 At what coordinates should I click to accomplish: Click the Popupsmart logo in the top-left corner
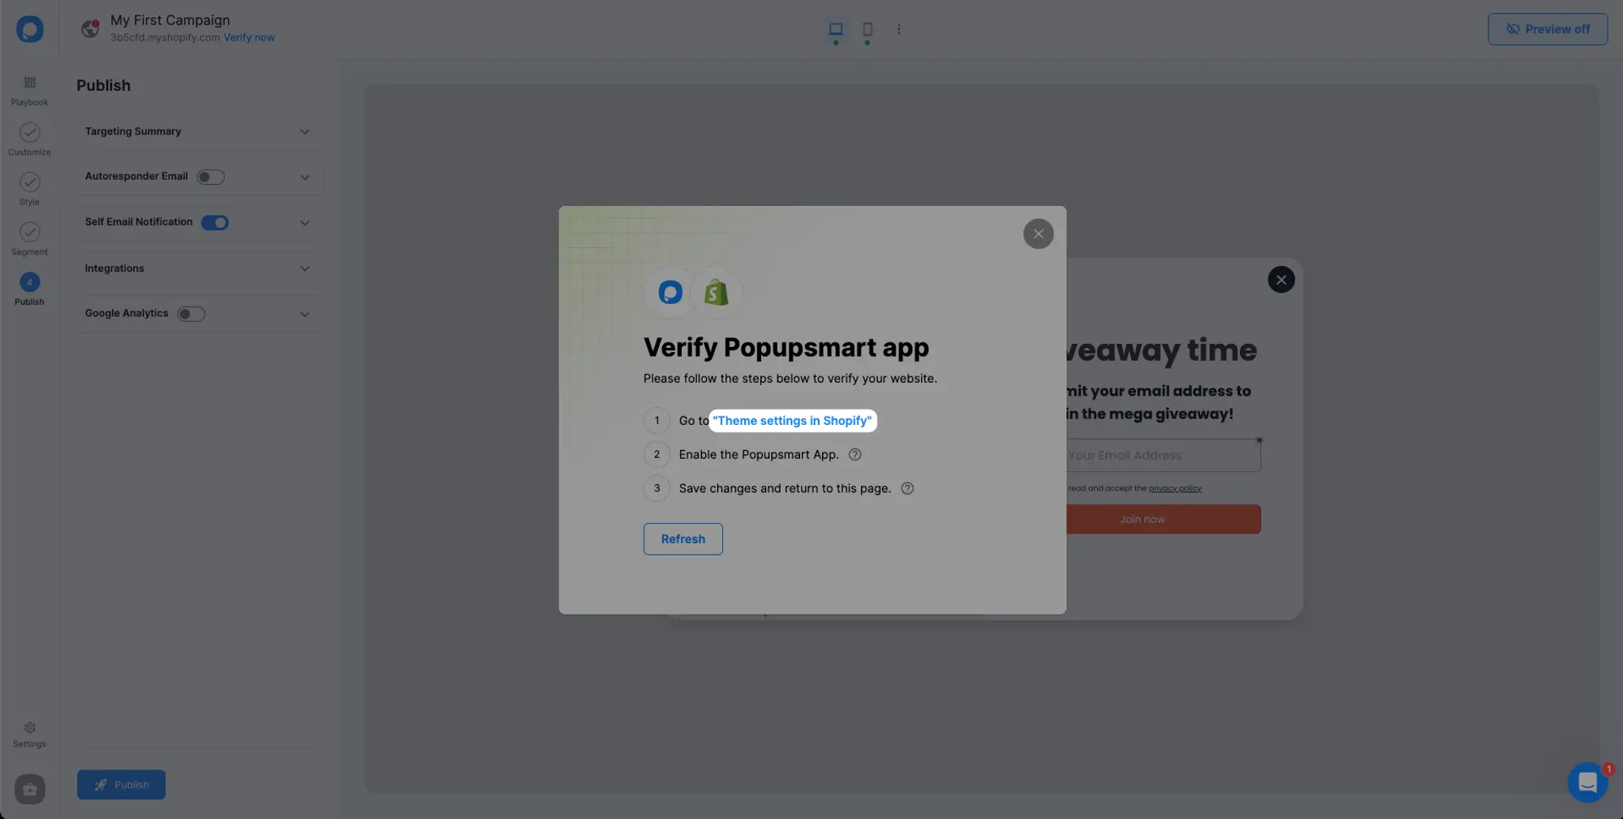[x=29, y=29]
